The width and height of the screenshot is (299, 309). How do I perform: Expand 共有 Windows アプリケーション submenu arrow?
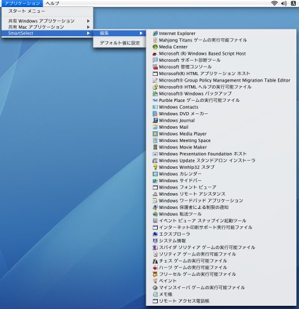pos(88,21)
